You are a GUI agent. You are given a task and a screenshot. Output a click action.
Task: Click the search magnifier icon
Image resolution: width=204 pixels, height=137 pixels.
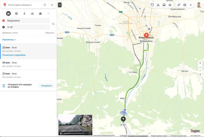click(45, 5)
